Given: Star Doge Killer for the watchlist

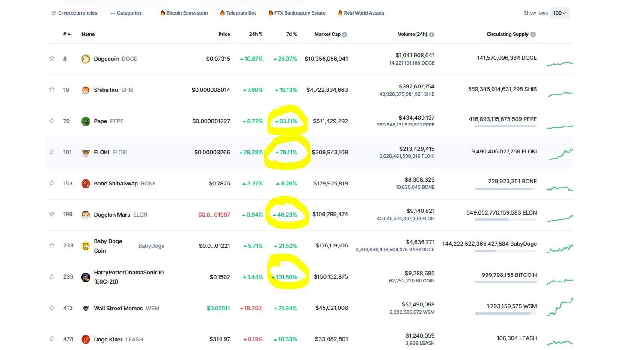Looking at the screenshot, I should pos(52,339).
